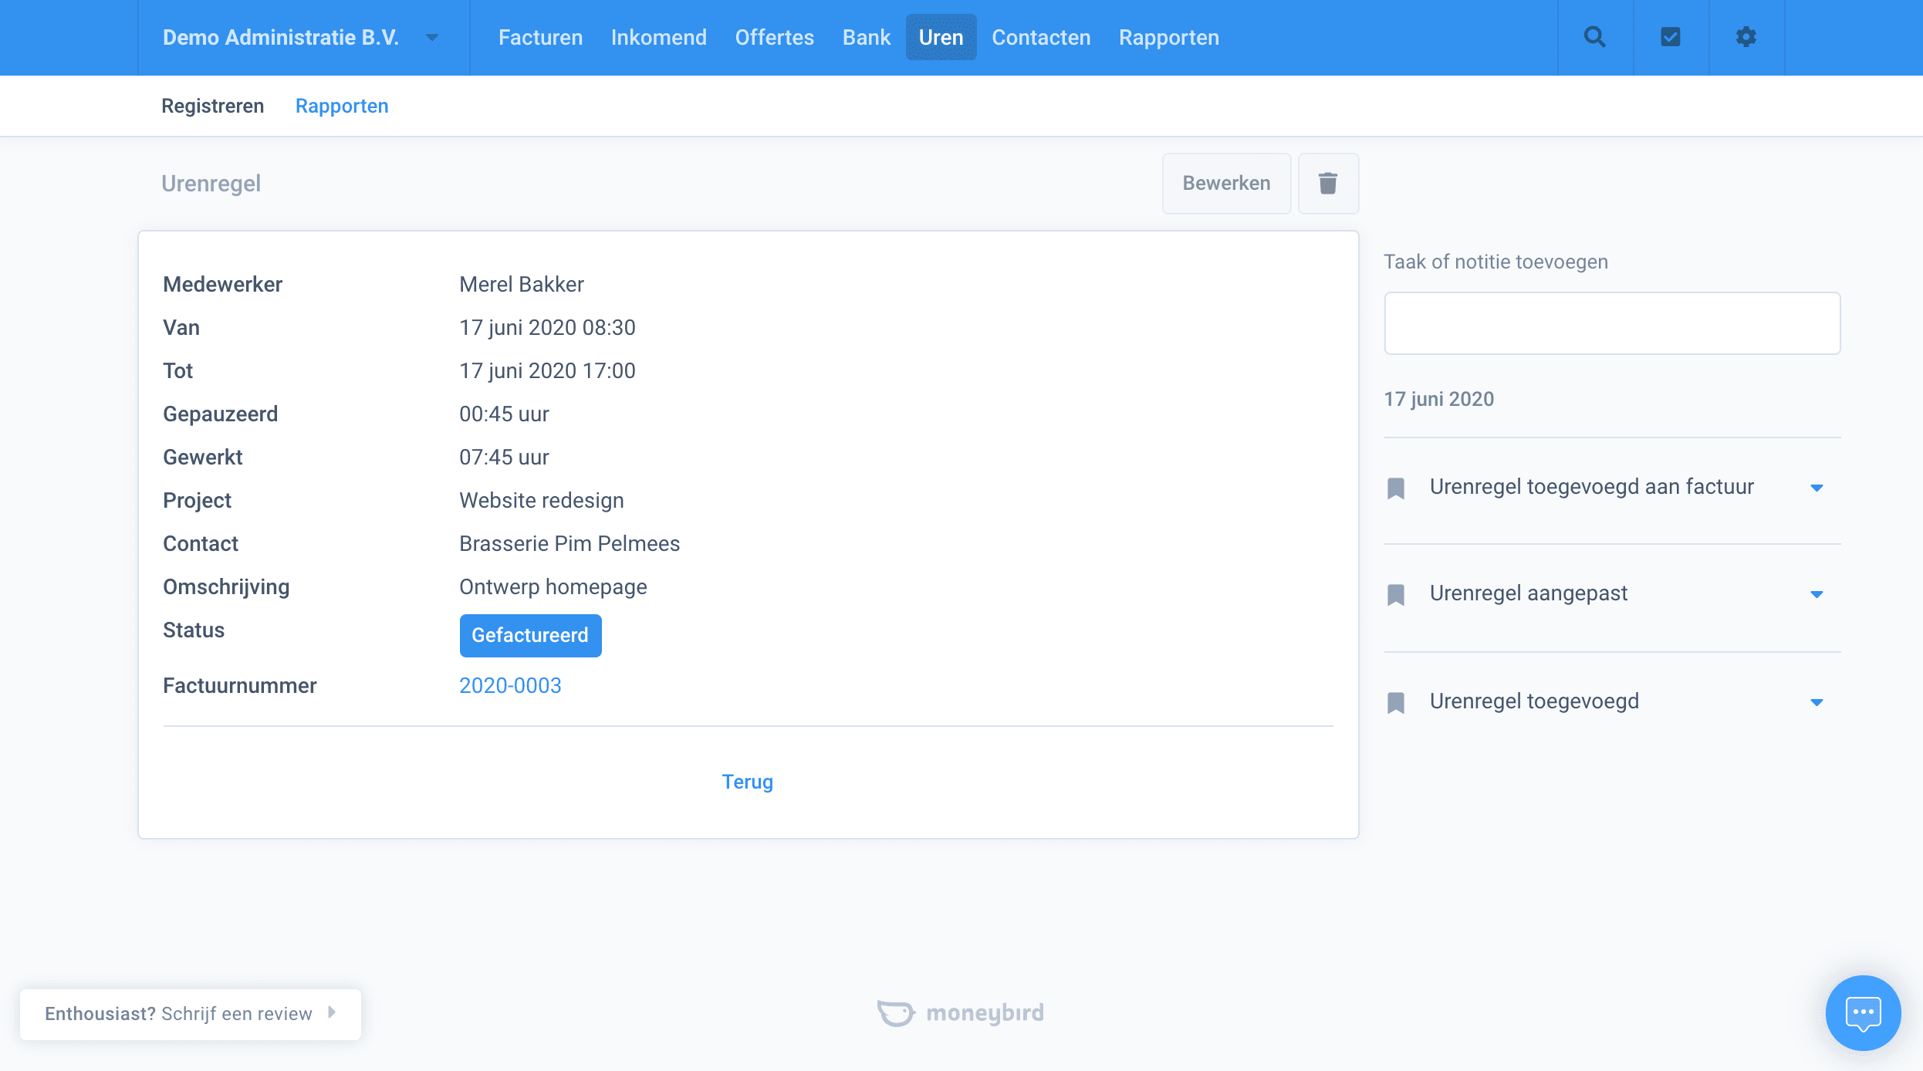Switch to the Rapporten sub-tab
The image size is (1923, 1071).
(342, 106)
